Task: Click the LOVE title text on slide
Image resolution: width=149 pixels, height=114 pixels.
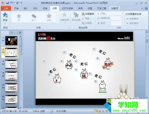Action: click(42, 35)
